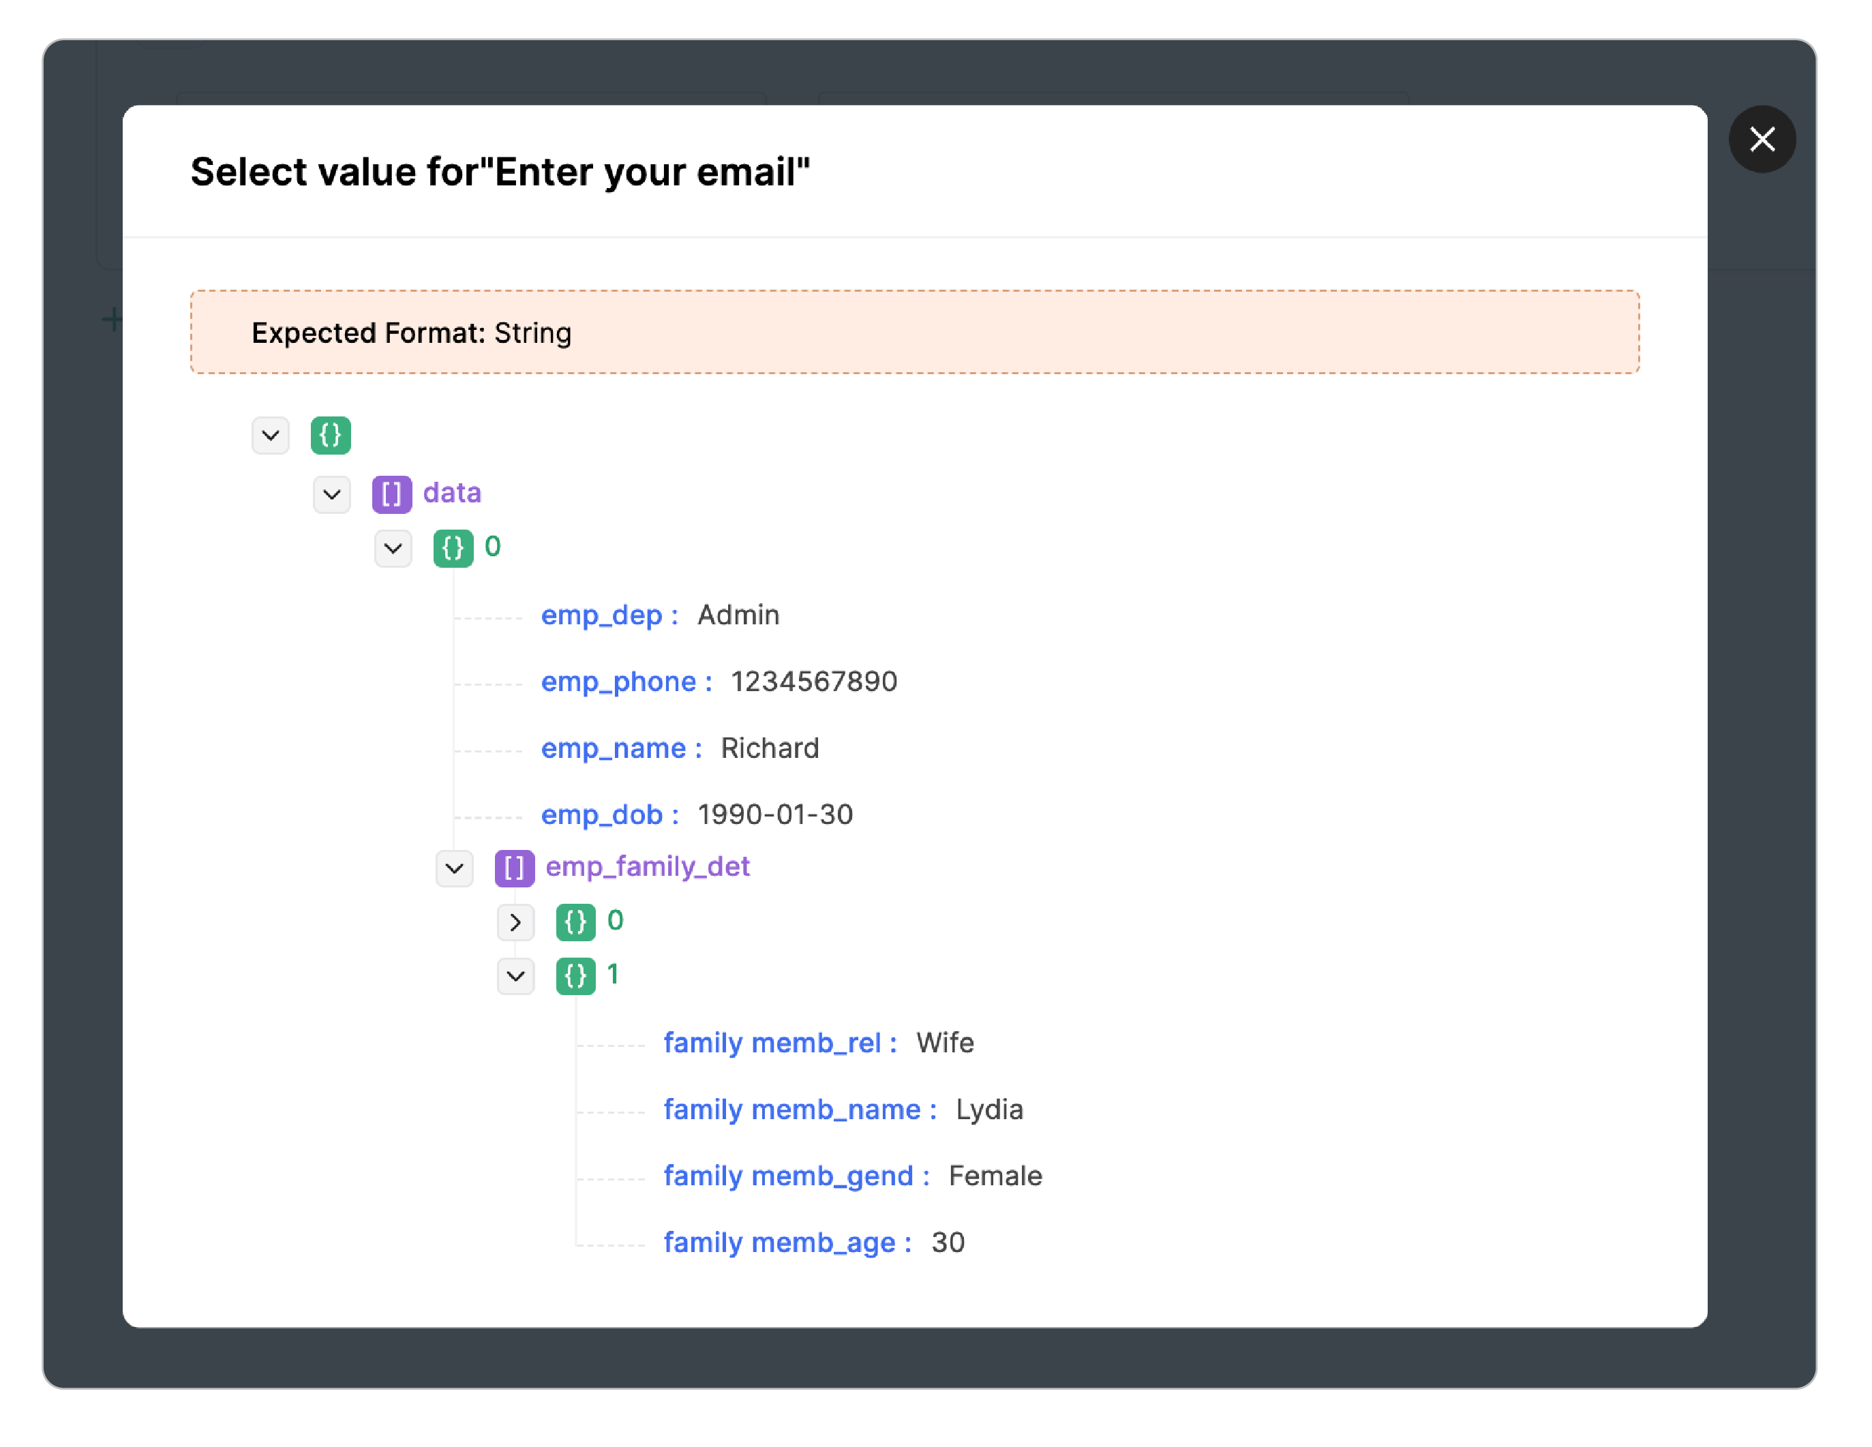This screenshot has width=1872, height=1447.
Task: Click the object icon beside item 0 under data
Action: pos(453,548)
